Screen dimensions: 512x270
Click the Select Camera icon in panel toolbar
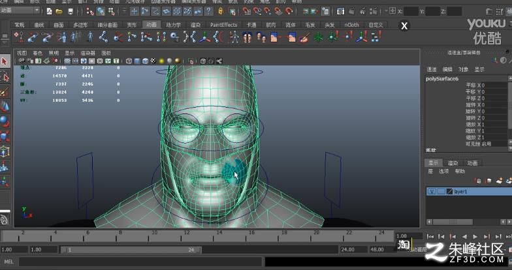(x=22, y=61)
